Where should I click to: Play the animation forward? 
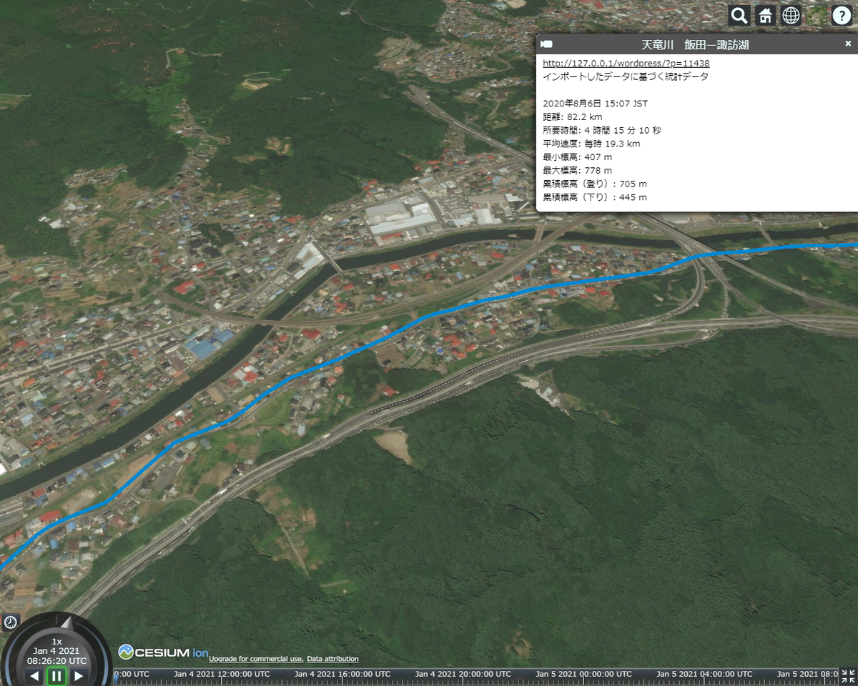pyautogui.click(x=79, y=676)
